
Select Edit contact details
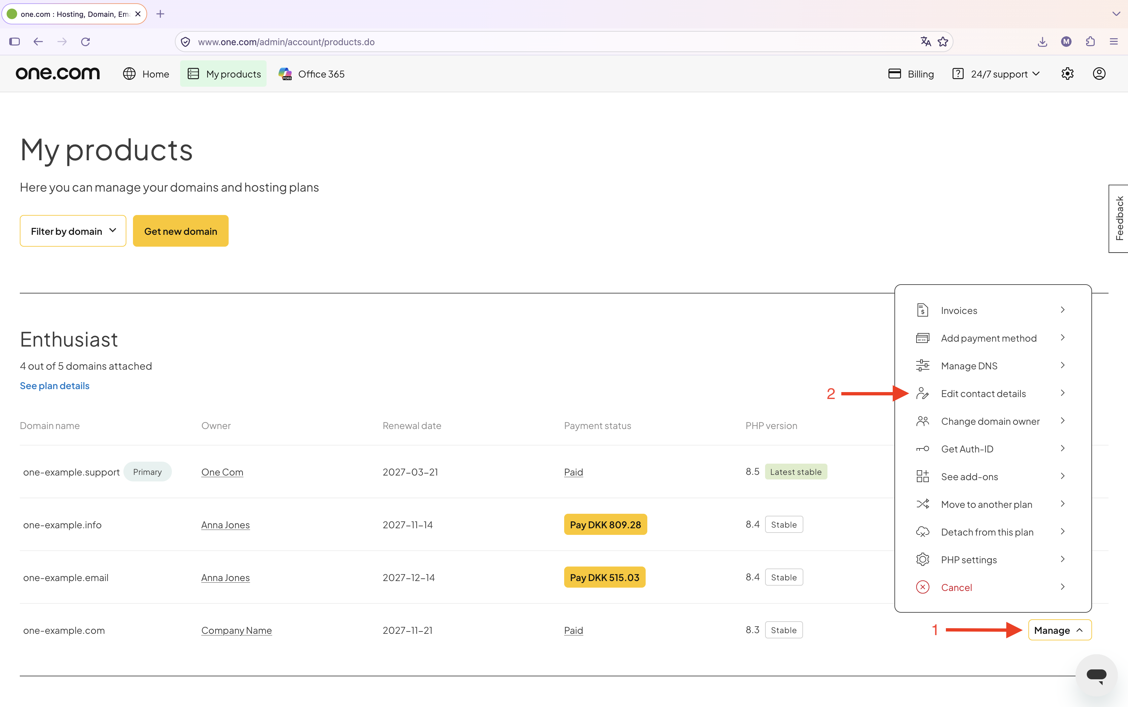pyautogui.click(x=992, y=393)
